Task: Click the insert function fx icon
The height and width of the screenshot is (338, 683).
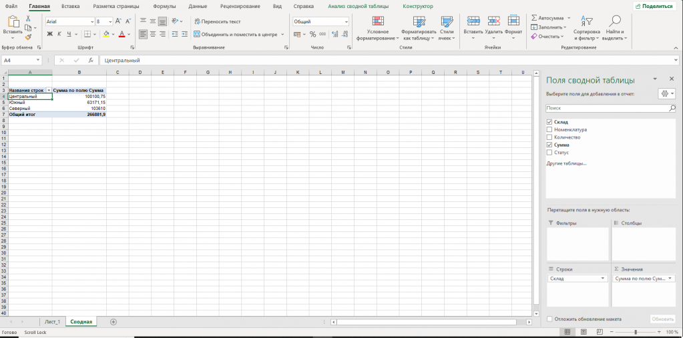Action: (x=91, y=61)
